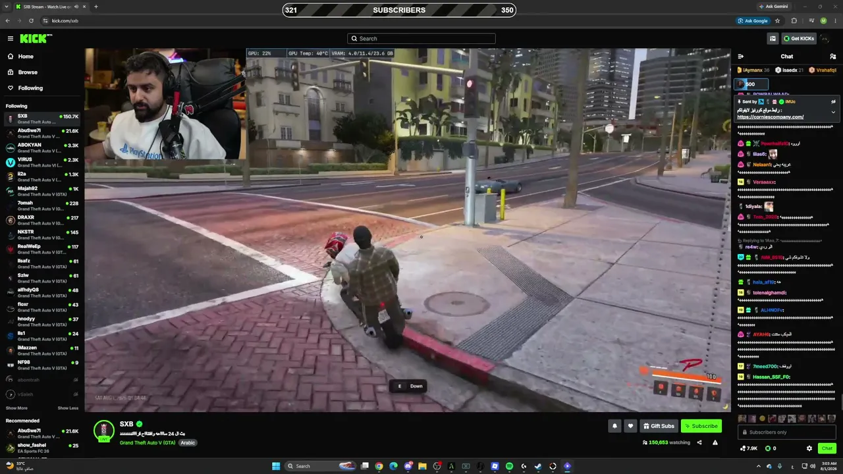Select SXB channel in following list
The height and width of the screenshot is (474, 843).
42,119
